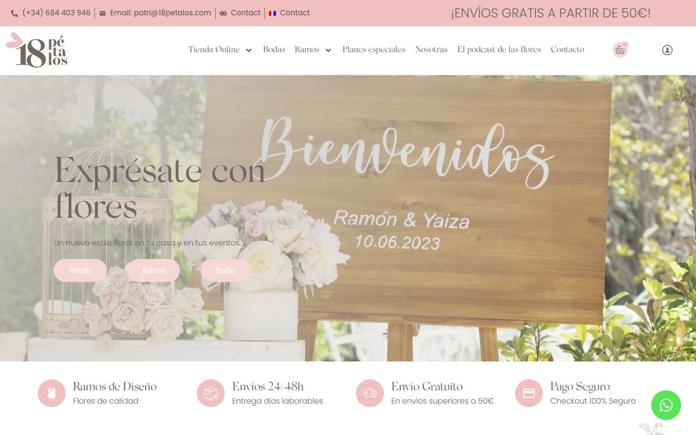This screenshot has height=435, width=696.
Task: Click the Envío Gratuito truck icon
Action: [370, 393]
